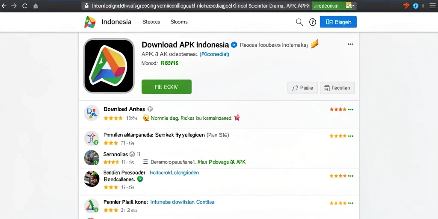The width and height of the screenshot is (438, 219).
Task: Click the large app icon thumbnail
Action: pos(109,65)
